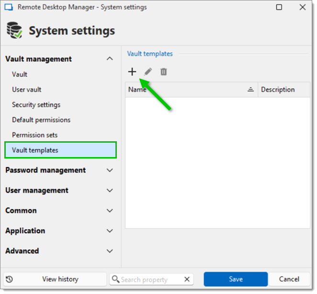Collapse the Vault management section

pyautogui.click(x=110, y=59)
